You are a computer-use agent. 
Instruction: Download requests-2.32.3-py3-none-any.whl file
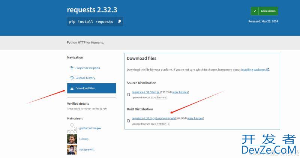(154, 118)
